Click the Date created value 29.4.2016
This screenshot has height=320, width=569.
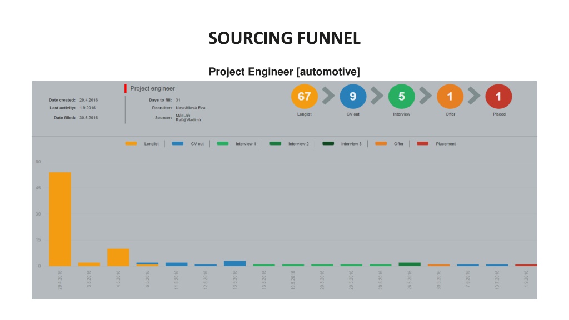coord(88,100)
